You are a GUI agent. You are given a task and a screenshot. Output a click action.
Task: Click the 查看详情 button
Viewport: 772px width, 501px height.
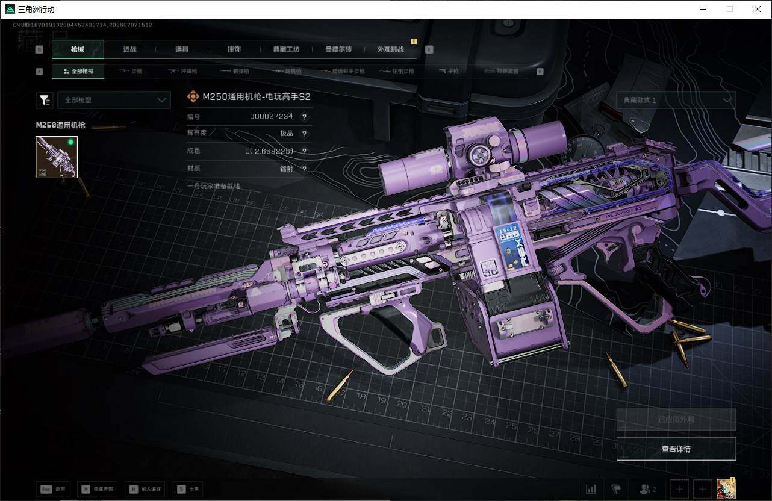coord(676,449)
